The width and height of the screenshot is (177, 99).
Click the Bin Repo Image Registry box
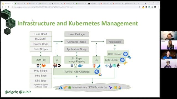tap(77, 60)
